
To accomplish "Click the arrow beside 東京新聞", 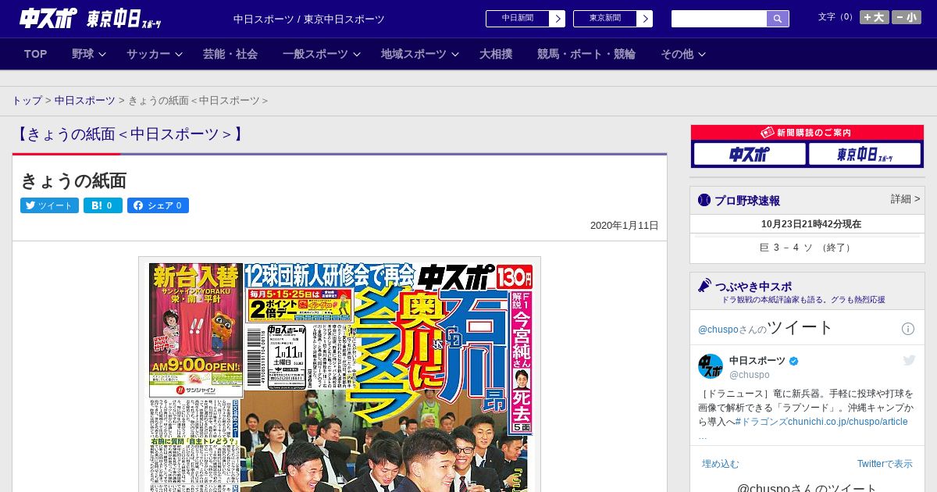I will (645, 19).
